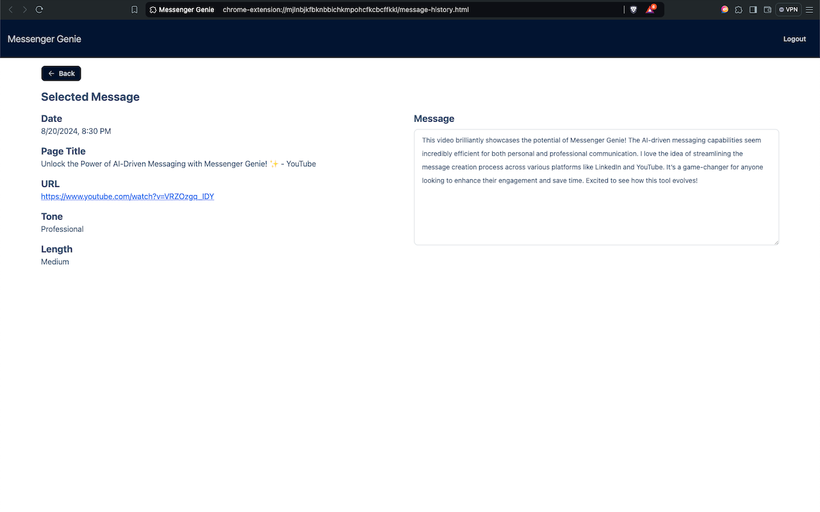Open the Brave Shields lion icon

(x=634, y=10)
